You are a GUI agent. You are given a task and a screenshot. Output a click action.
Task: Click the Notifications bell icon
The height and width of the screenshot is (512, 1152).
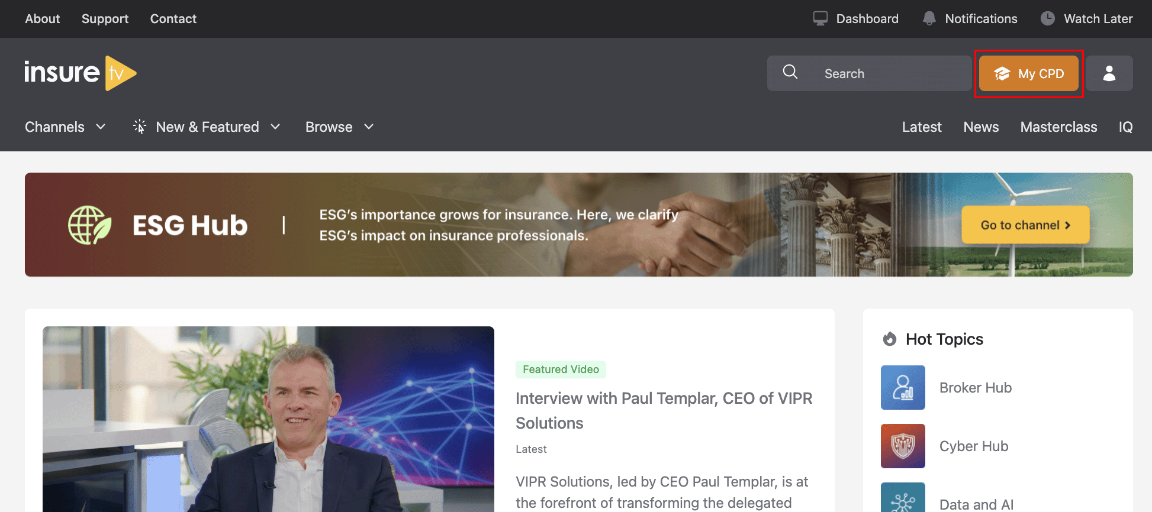click(x=929, y=19)
